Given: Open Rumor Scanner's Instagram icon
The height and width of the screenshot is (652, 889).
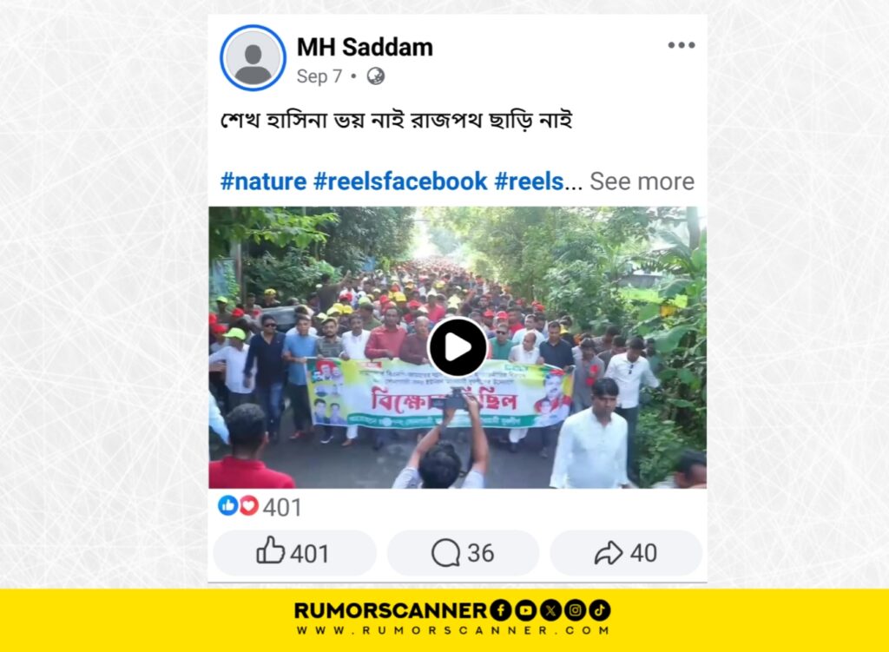Looking at the screenshot, I should click(575, 610).
